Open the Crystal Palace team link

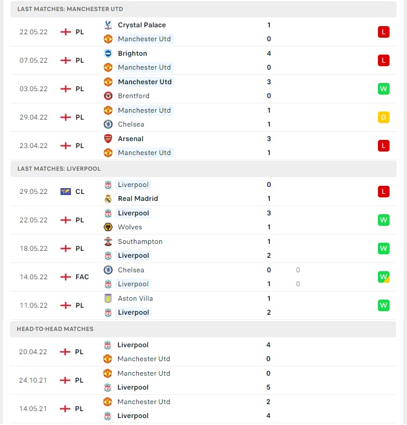[x=142, y=25]
